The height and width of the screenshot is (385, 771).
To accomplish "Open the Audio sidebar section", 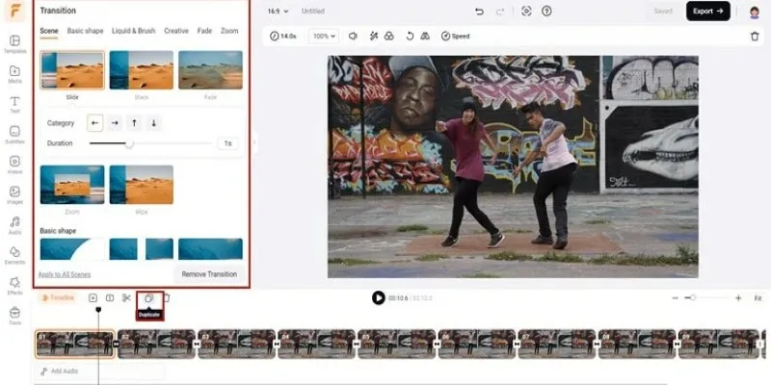I will tap(14, 225).
